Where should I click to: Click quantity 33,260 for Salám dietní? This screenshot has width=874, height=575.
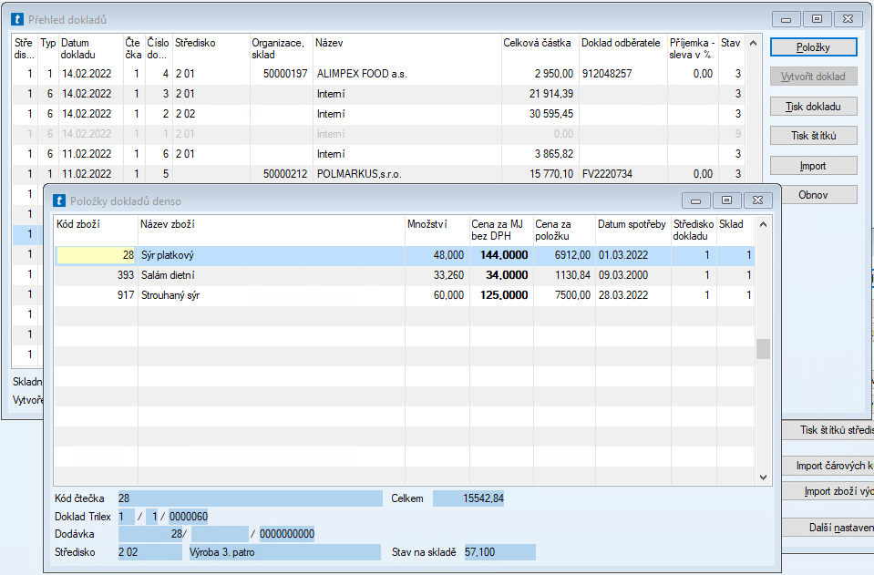[448, 275]
